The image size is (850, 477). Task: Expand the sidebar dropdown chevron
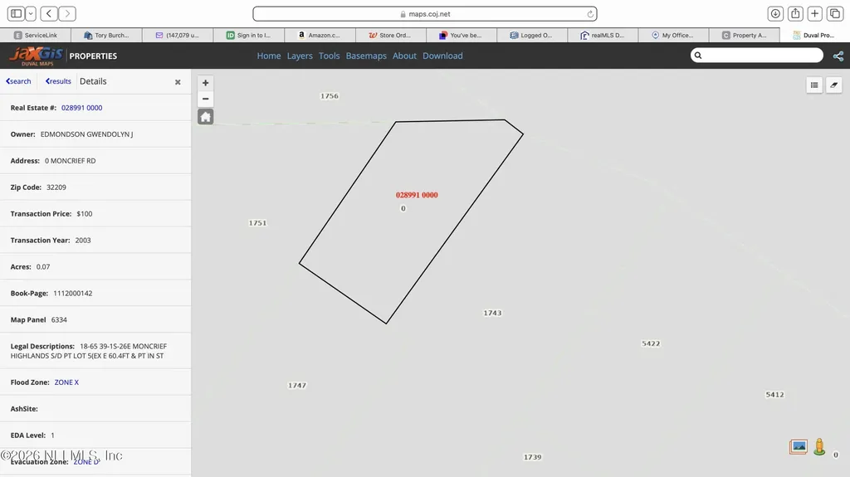(x=31, y=13)
